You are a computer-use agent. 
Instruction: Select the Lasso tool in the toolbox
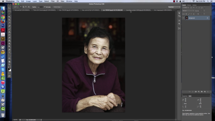(9, 14)
